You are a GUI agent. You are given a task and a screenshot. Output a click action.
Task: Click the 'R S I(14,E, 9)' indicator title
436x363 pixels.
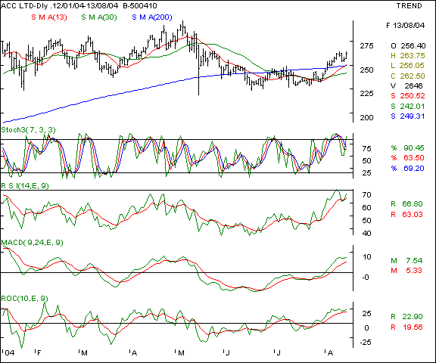coord(25,185)
